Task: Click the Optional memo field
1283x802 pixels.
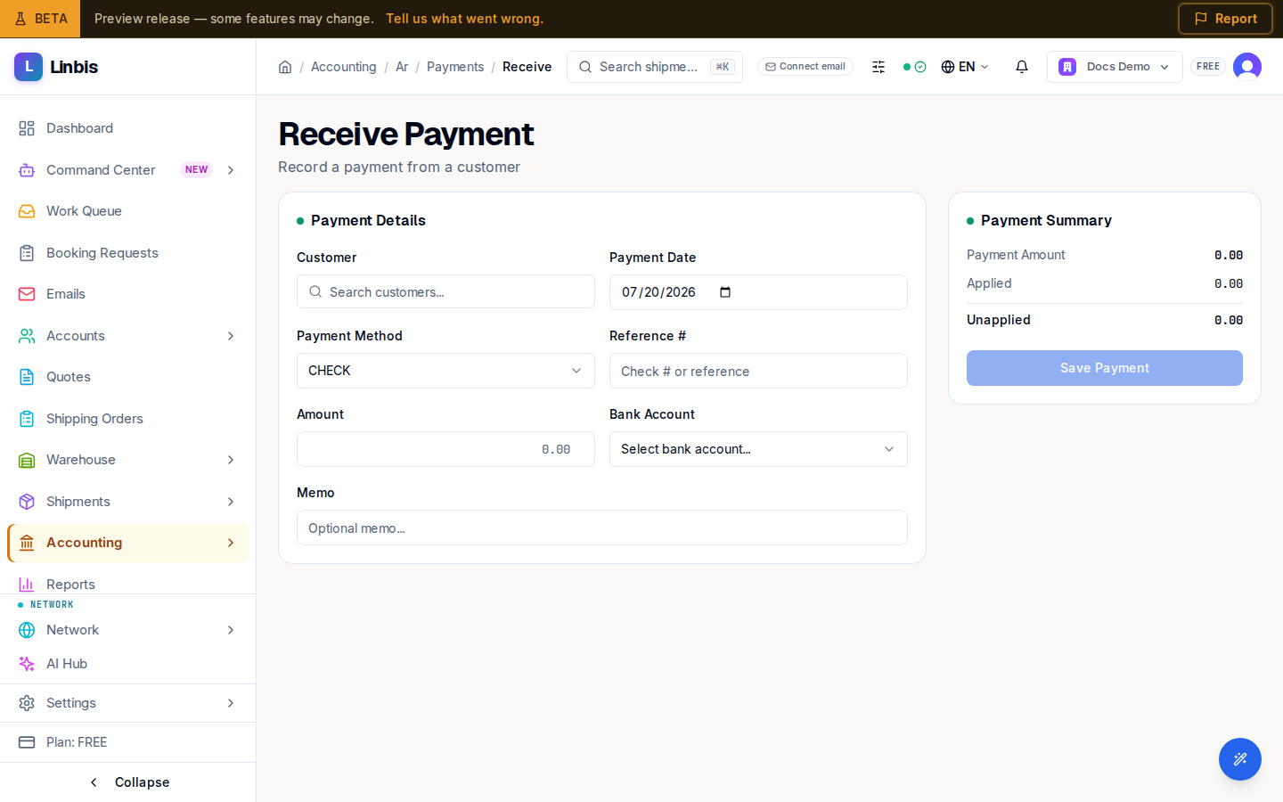Action: [602, 528]
